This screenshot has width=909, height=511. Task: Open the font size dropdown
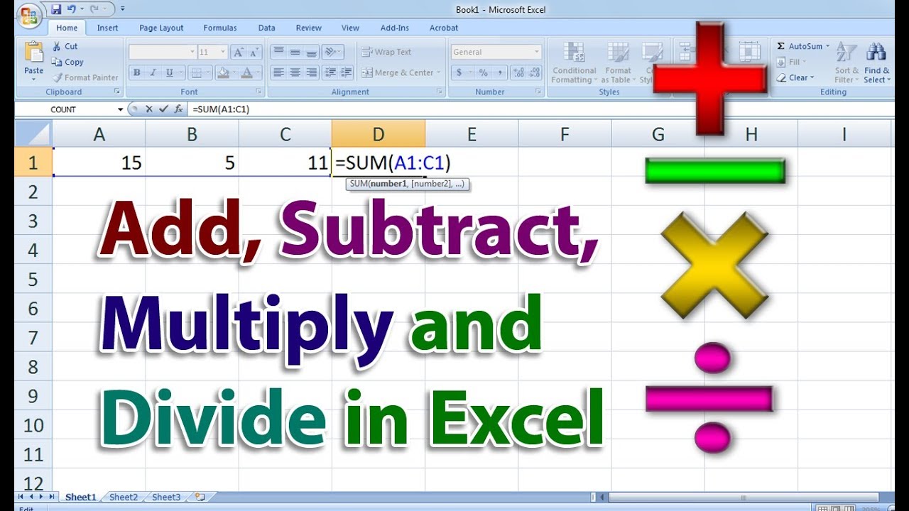(223, 52)
